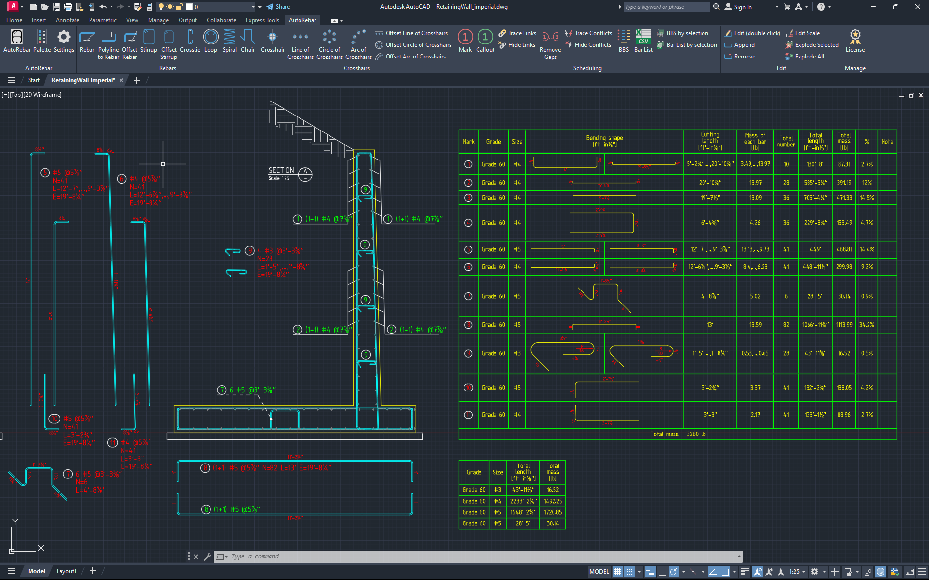Screen dimensions: 929x580
Task: Switch to the Express Tools ribbon tab
Action: pos(262,20)
